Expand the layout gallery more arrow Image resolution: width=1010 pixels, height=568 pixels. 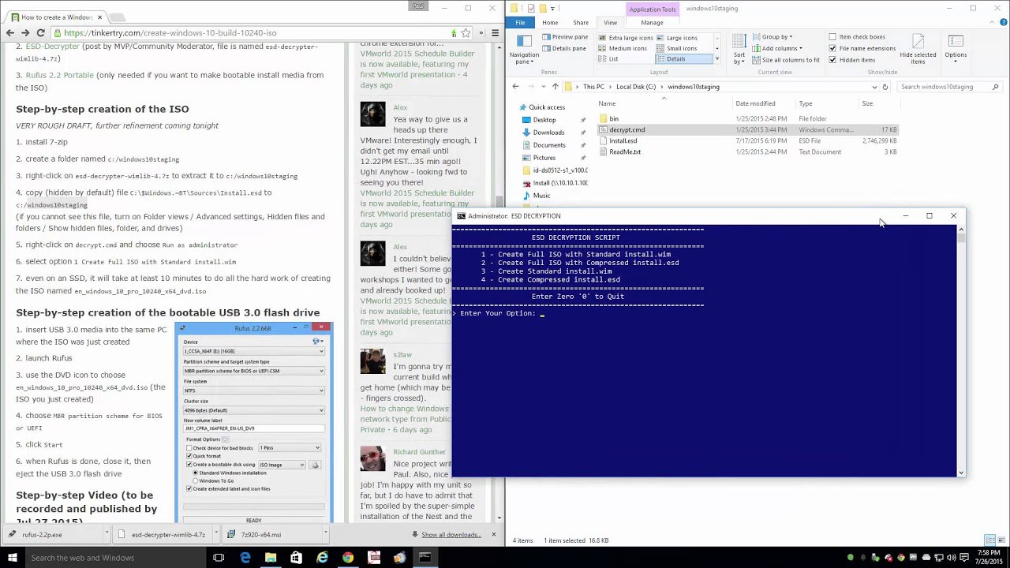point(716,59)
